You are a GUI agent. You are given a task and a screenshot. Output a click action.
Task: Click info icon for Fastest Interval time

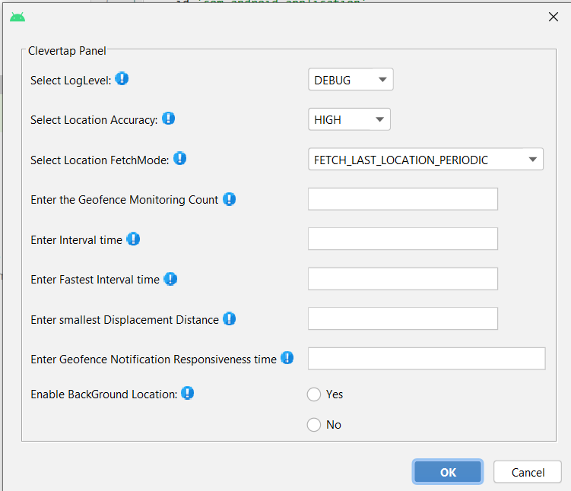(170, 279)
